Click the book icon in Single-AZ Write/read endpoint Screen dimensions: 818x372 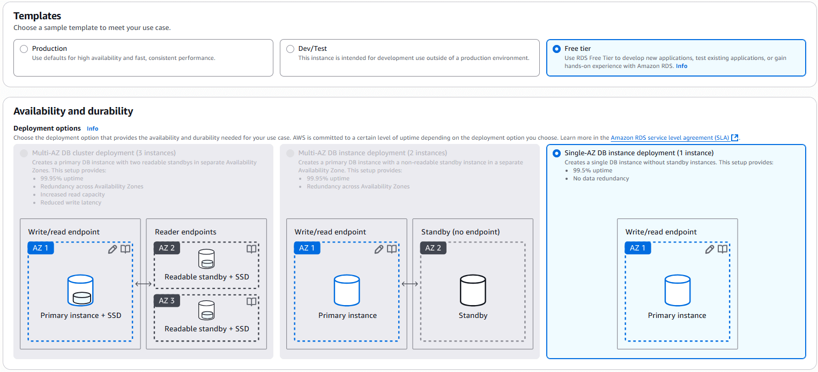[x=723, y=249]
